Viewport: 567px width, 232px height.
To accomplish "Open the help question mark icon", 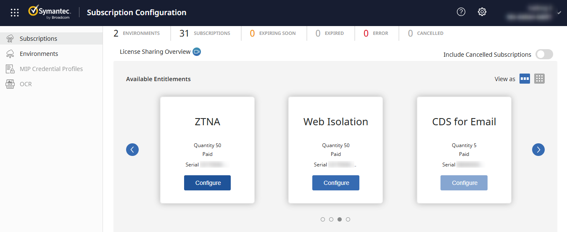I will pyautogui.click(x=461, y=12).
